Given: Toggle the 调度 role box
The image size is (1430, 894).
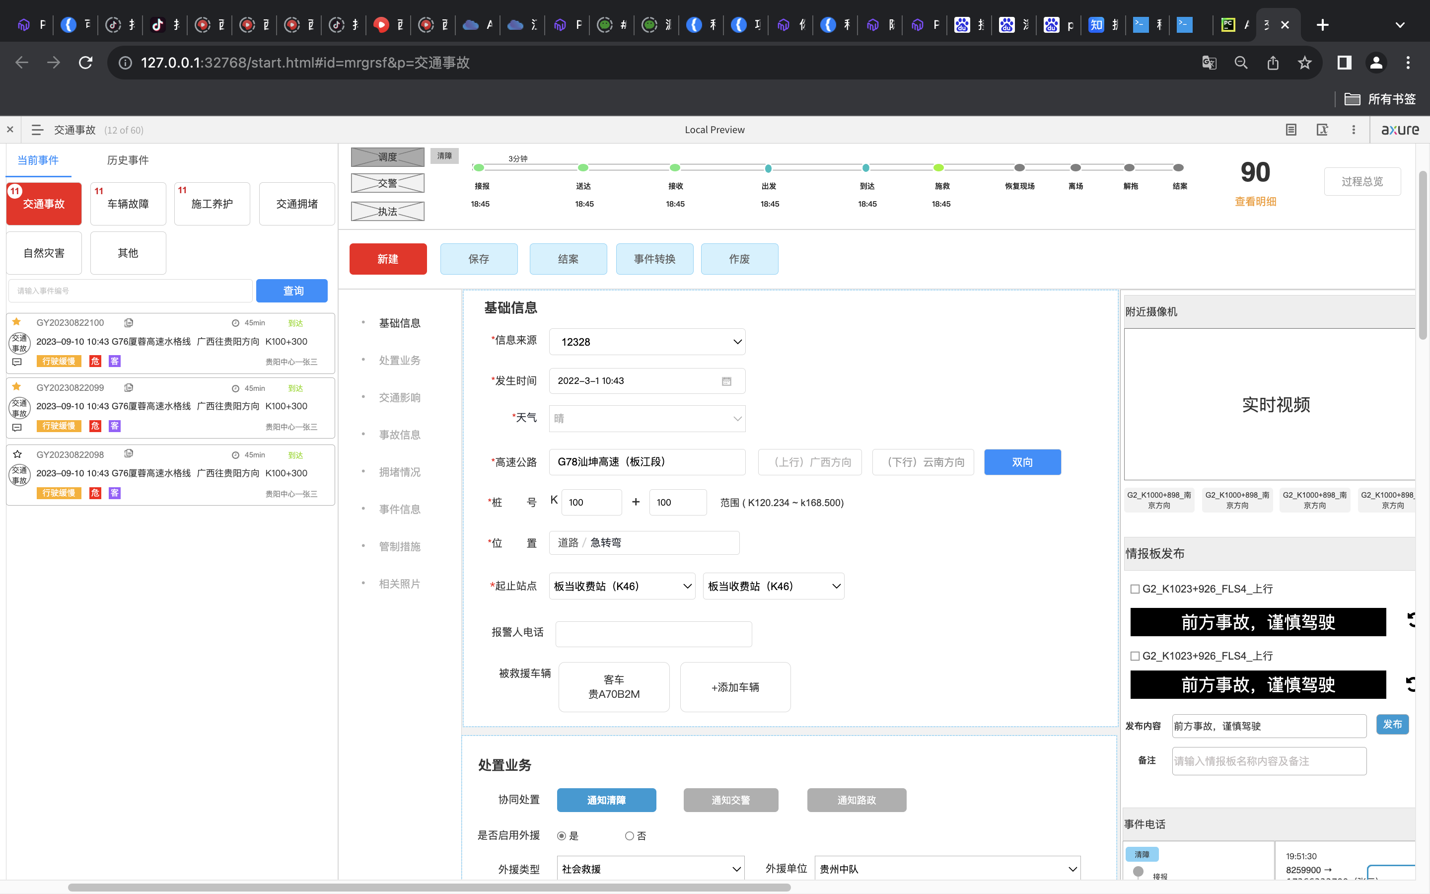Looking at the screenshot, I should click(388, 157).
